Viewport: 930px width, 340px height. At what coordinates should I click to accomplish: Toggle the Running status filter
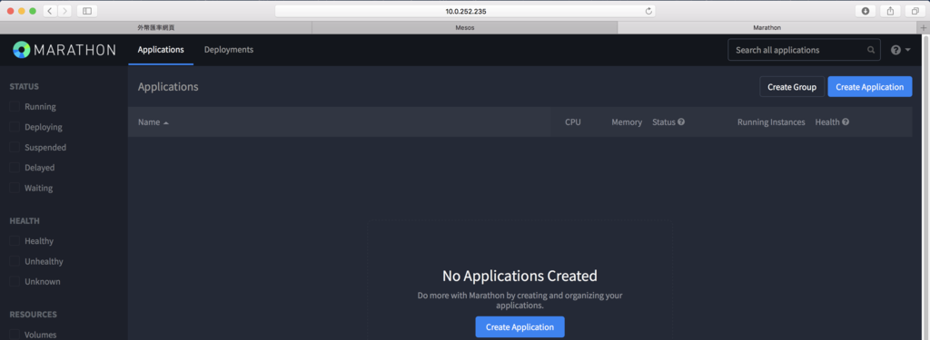coord(15,107)
